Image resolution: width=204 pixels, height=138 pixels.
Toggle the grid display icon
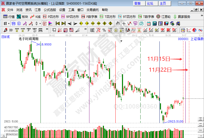tap(183, 30)
